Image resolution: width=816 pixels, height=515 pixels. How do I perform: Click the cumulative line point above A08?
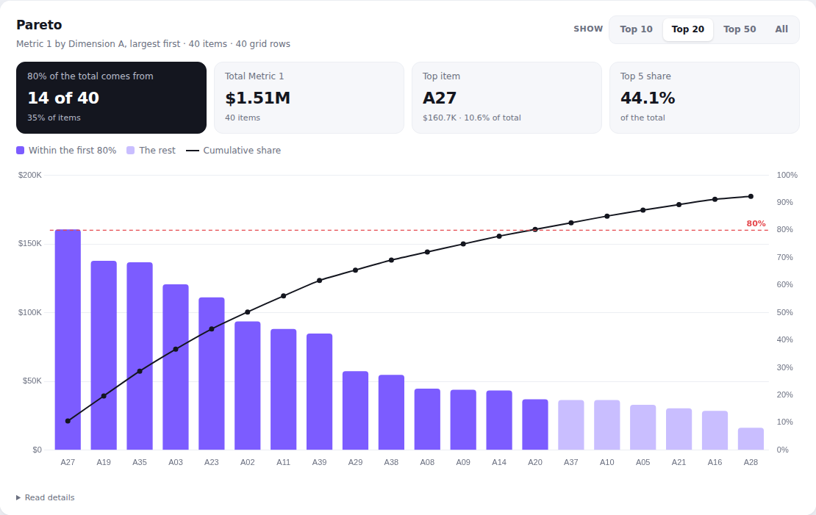[x=426, y=252]
